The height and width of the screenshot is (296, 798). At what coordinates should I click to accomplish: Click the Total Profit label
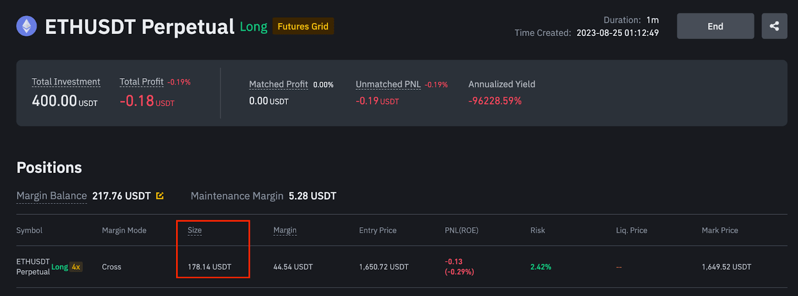click(x=141, y=82)
